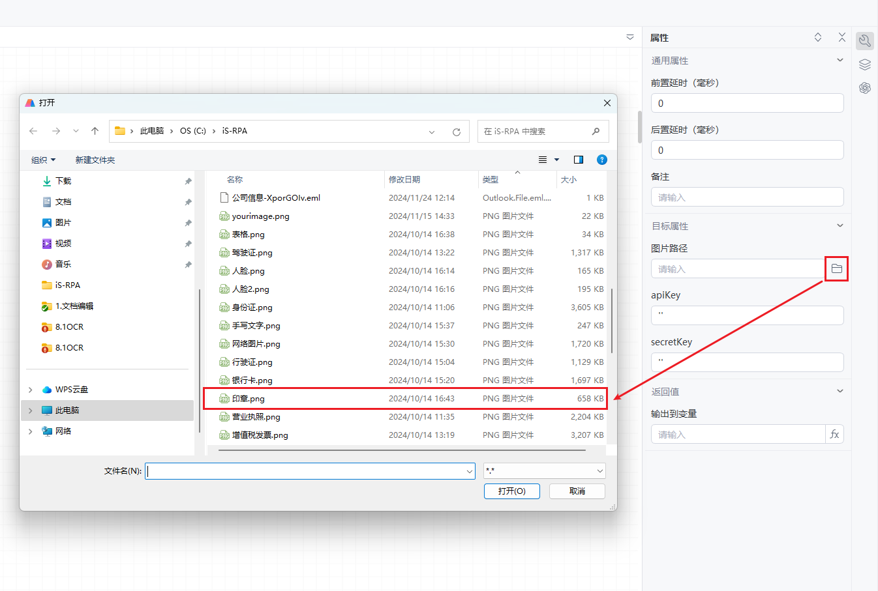Go up one folder level

coord(95,131)
